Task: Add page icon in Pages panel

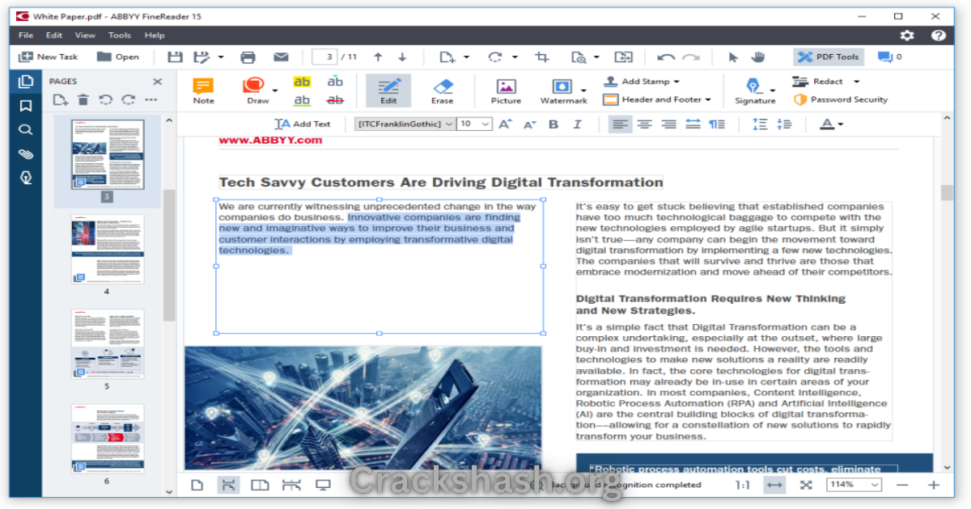Action: [60, 99]
